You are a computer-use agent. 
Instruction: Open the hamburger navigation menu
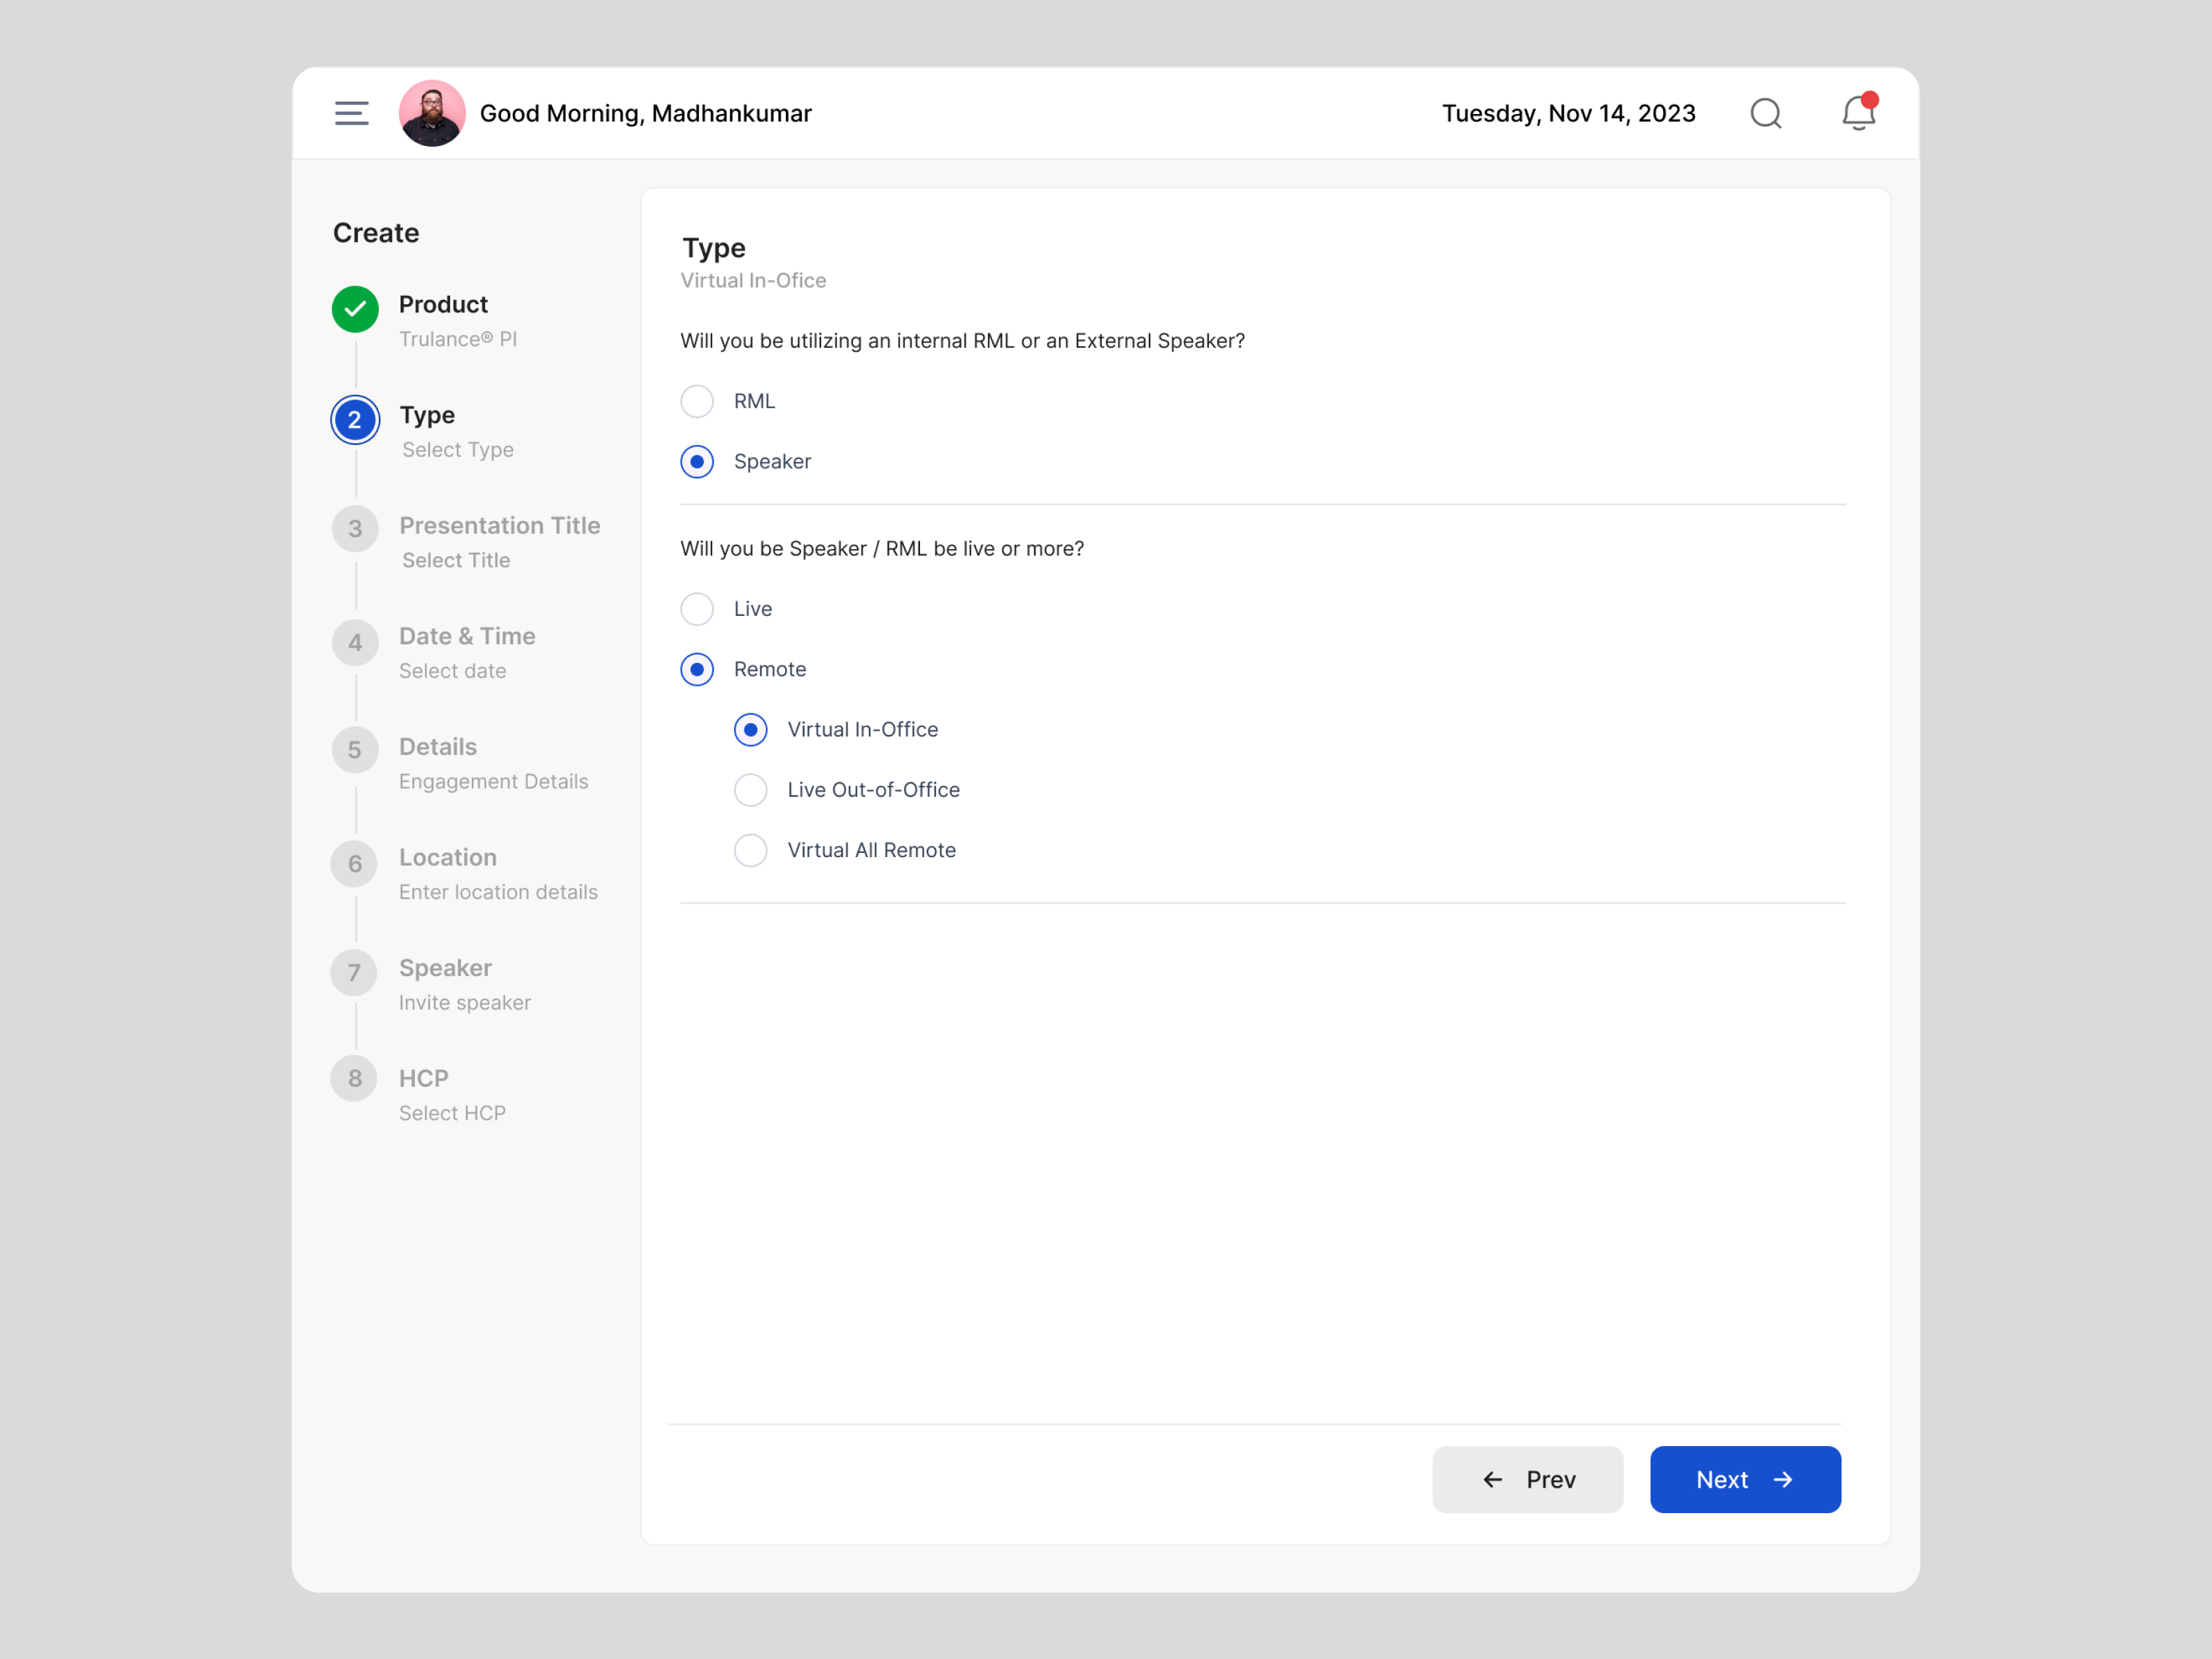point(351,113)
